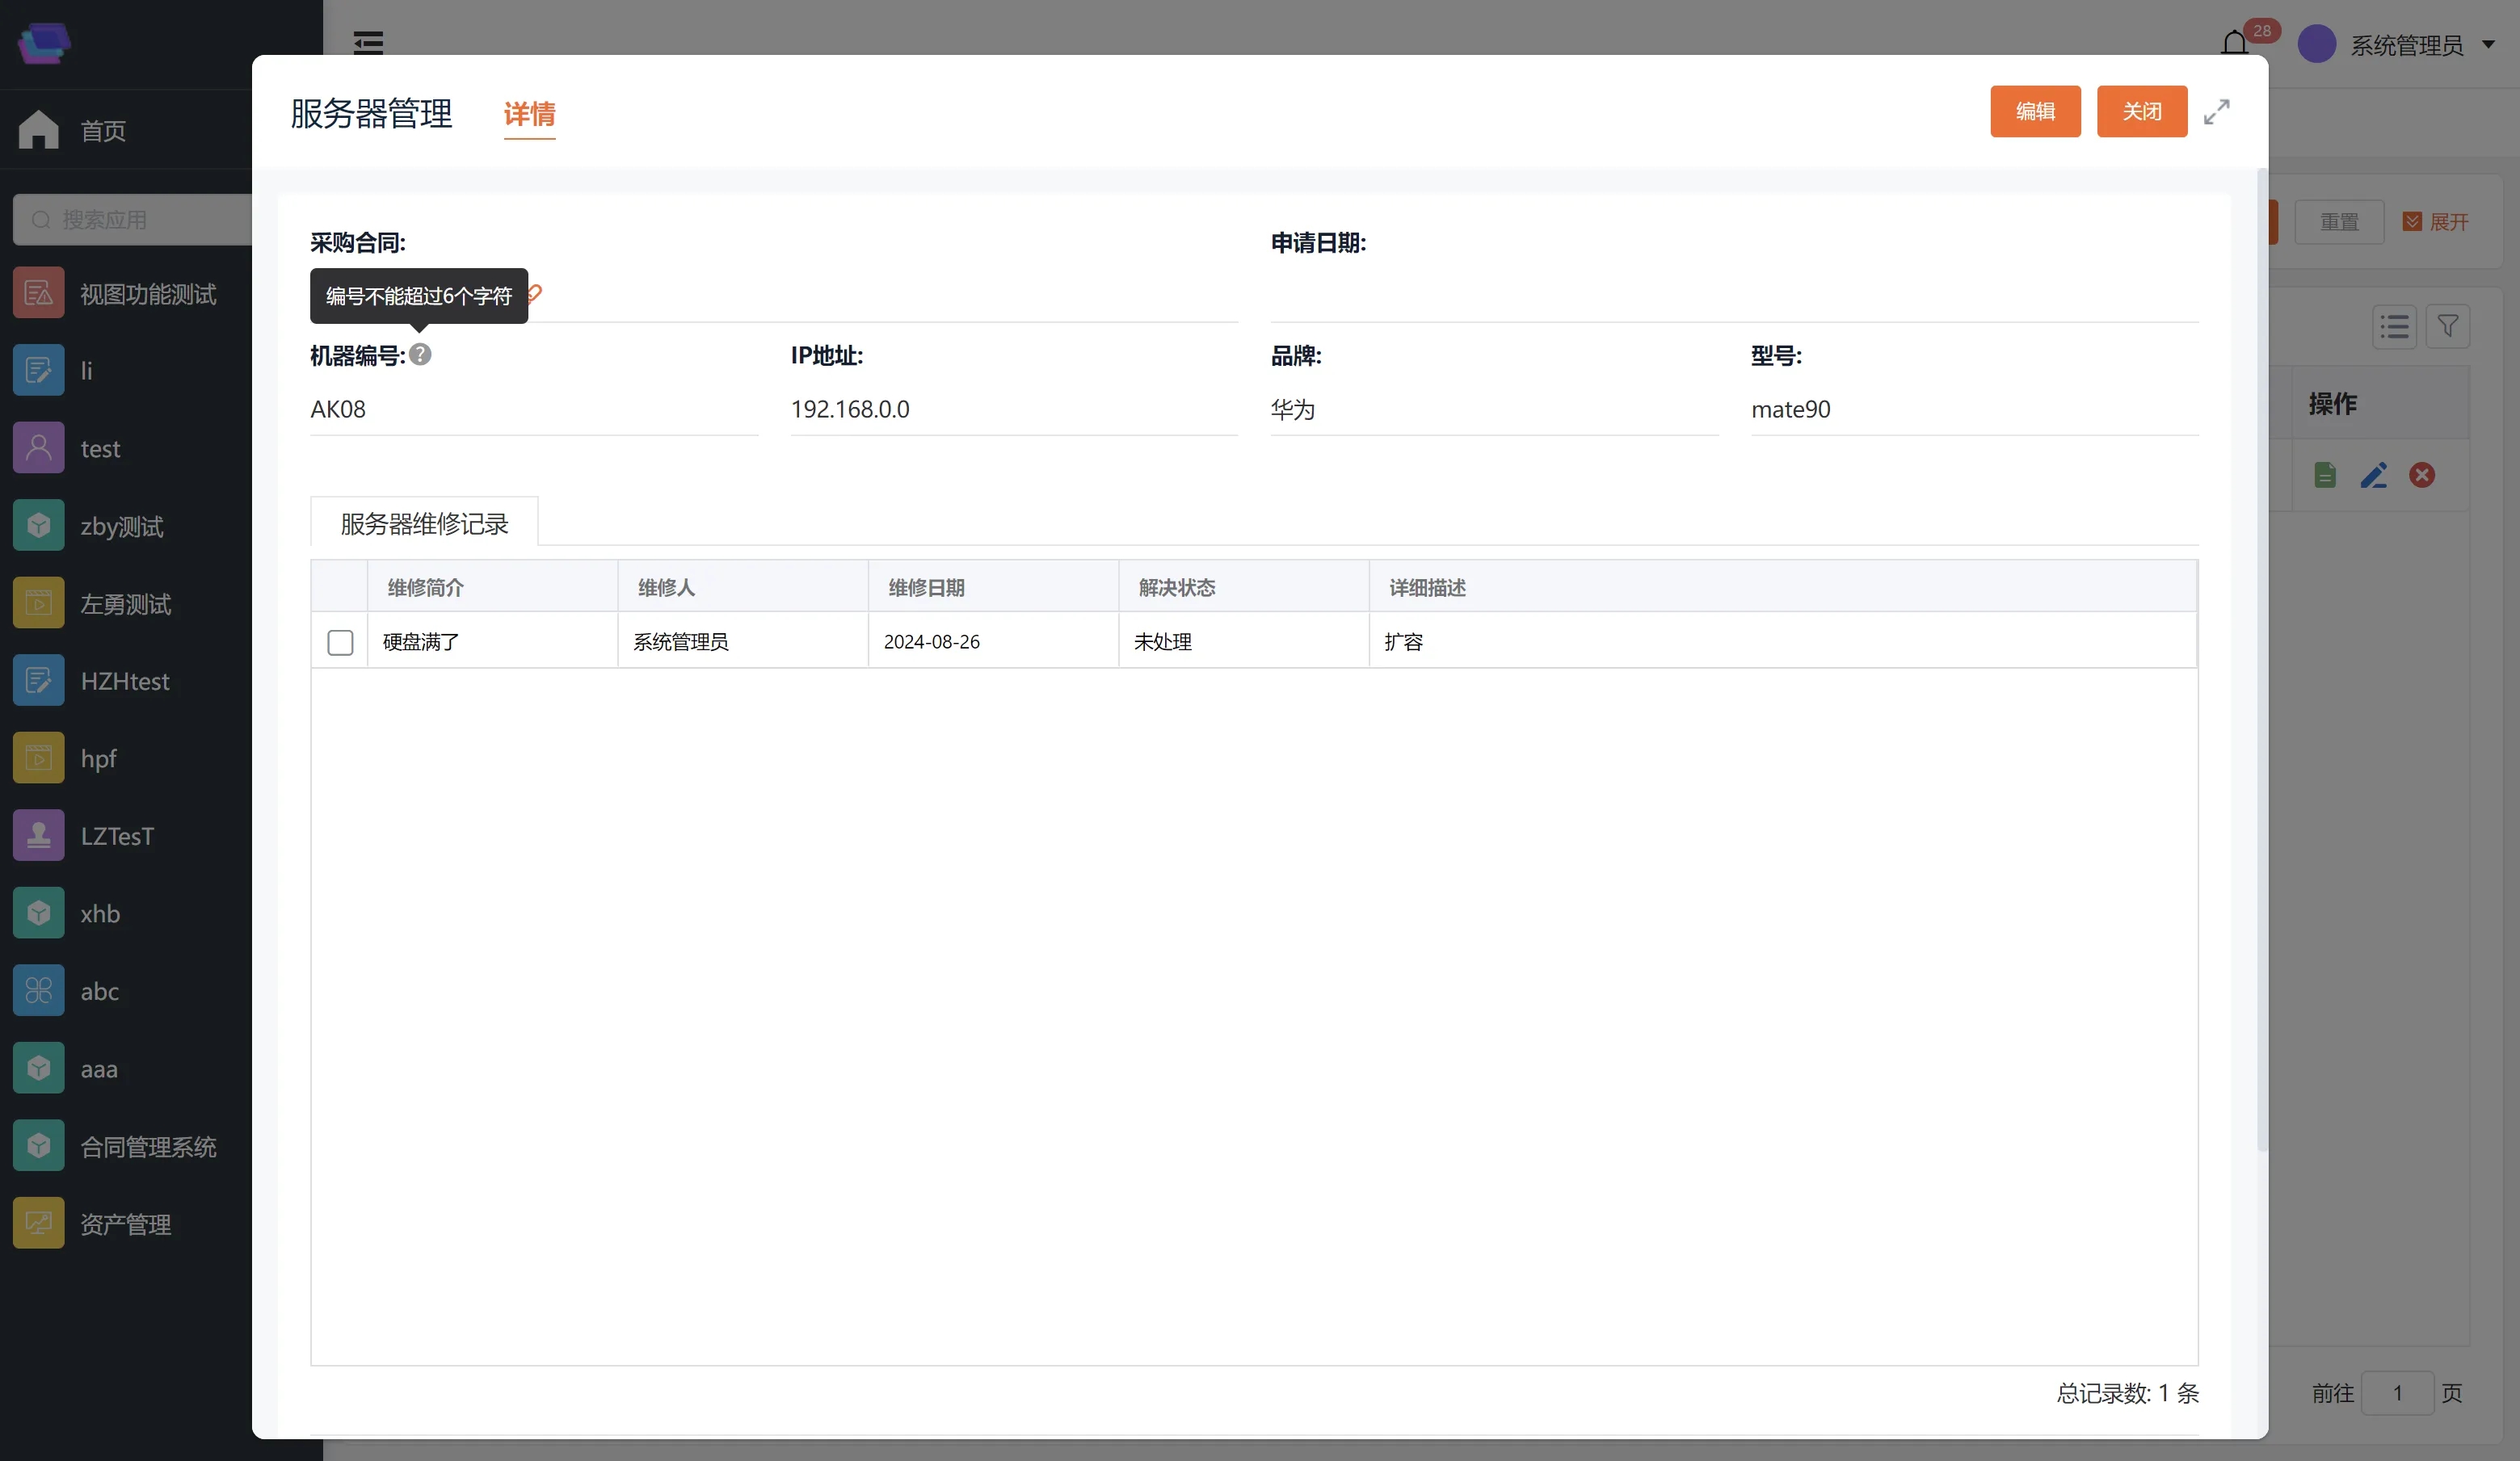Switch to the 详情 tab
The image size is (2520, 1461).
pyautogui.click(x=529, y=115)
